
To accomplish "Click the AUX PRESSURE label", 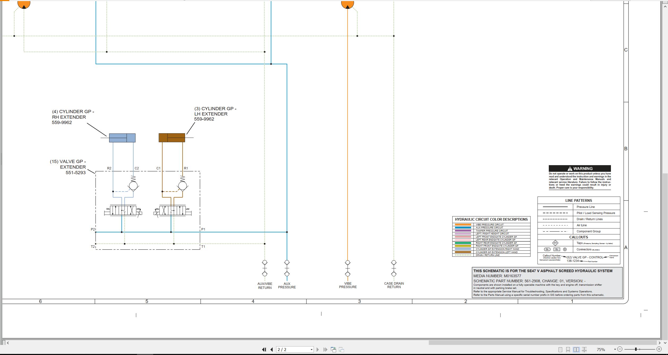I will click(x=287, y=285).
